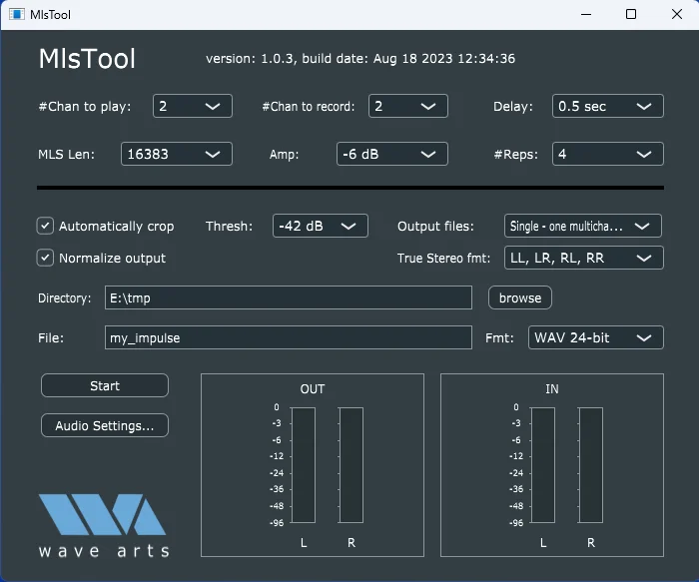Open the #Chan to play dropdown

click(192, 106)
